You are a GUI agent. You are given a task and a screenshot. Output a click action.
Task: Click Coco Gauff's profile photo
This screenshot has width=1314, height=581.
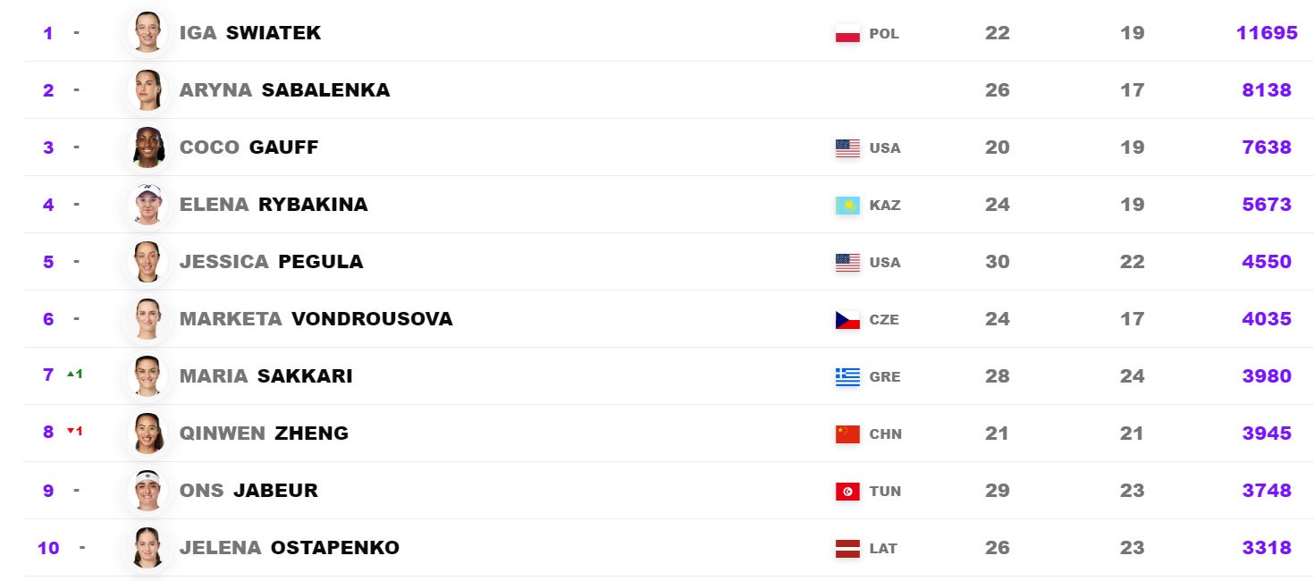tap(147, 147)
